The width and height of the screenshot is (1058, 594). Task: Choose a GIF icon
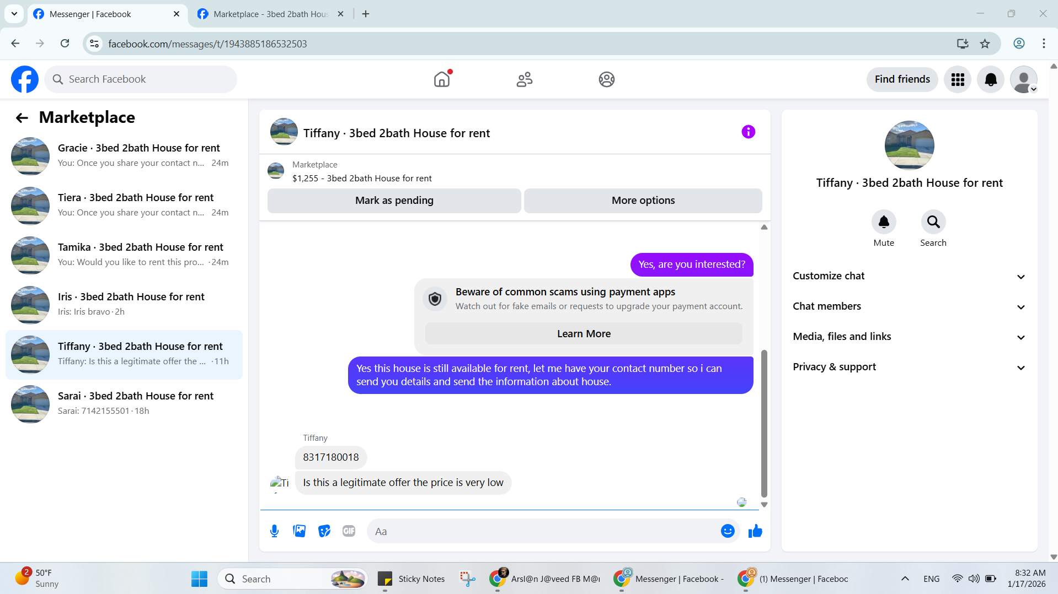click(349, 531)
